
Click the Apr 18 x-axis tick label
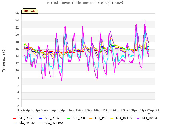click(128, 110)
